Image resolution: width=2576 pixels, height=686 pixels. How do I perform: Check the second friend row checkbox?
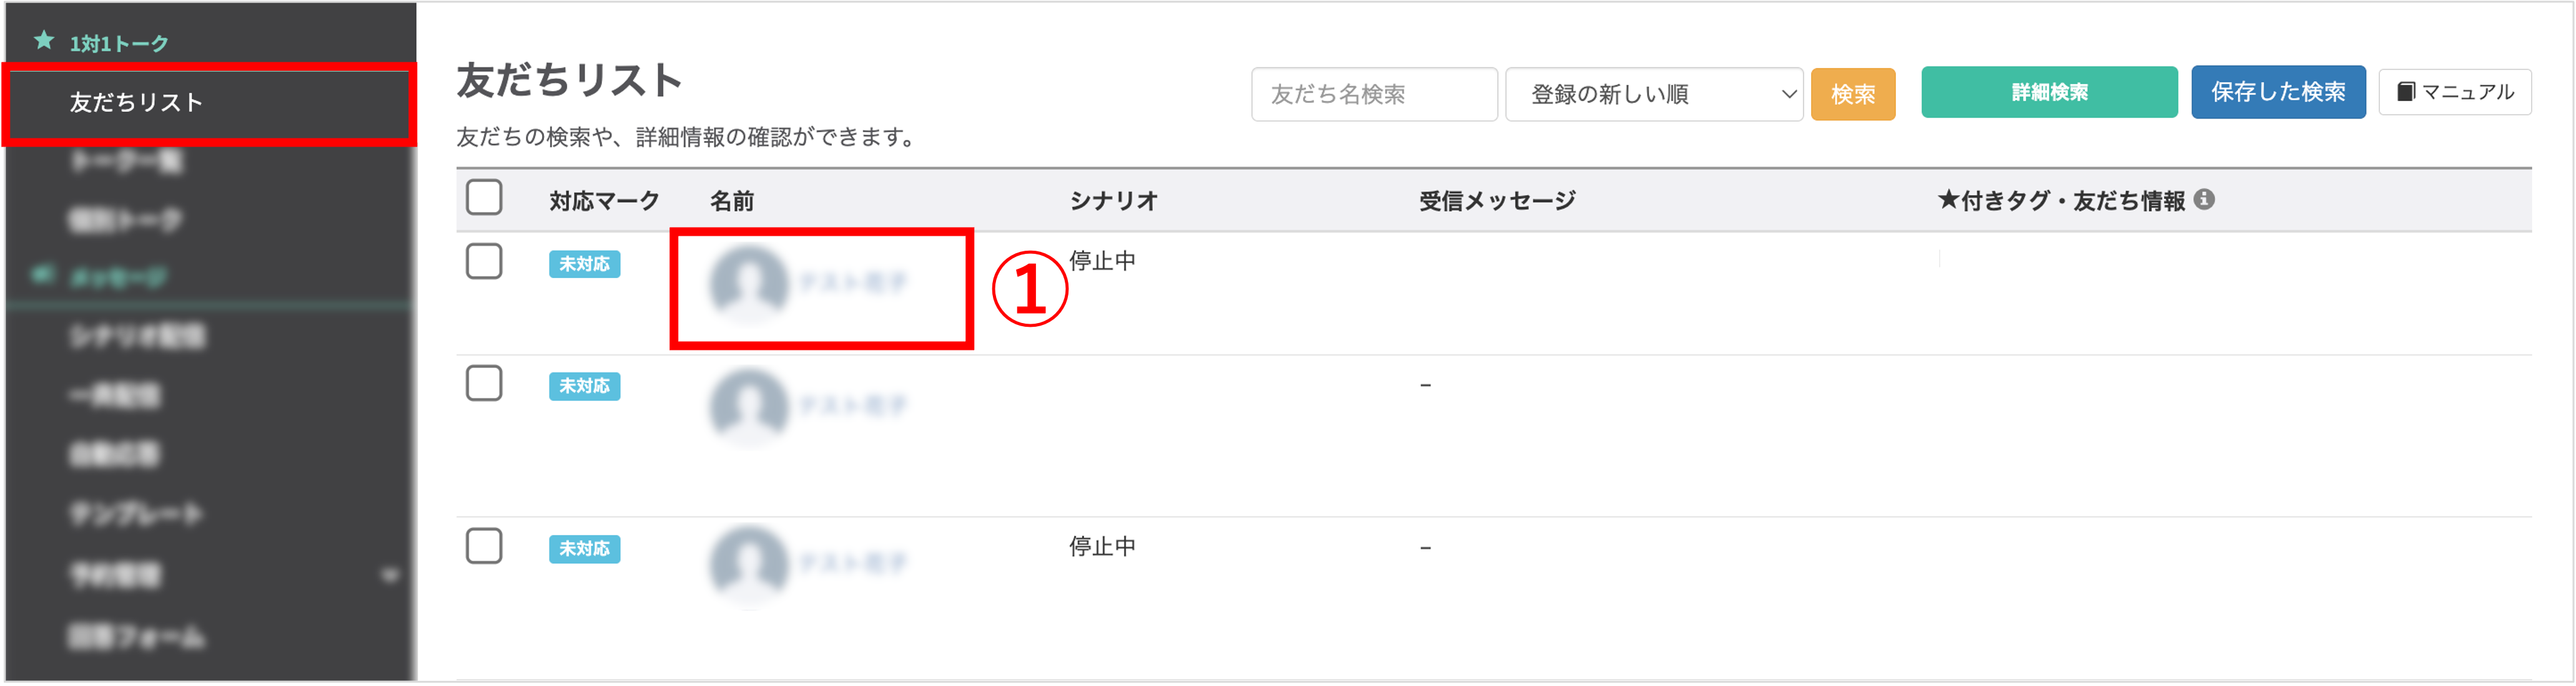[484, 384]
